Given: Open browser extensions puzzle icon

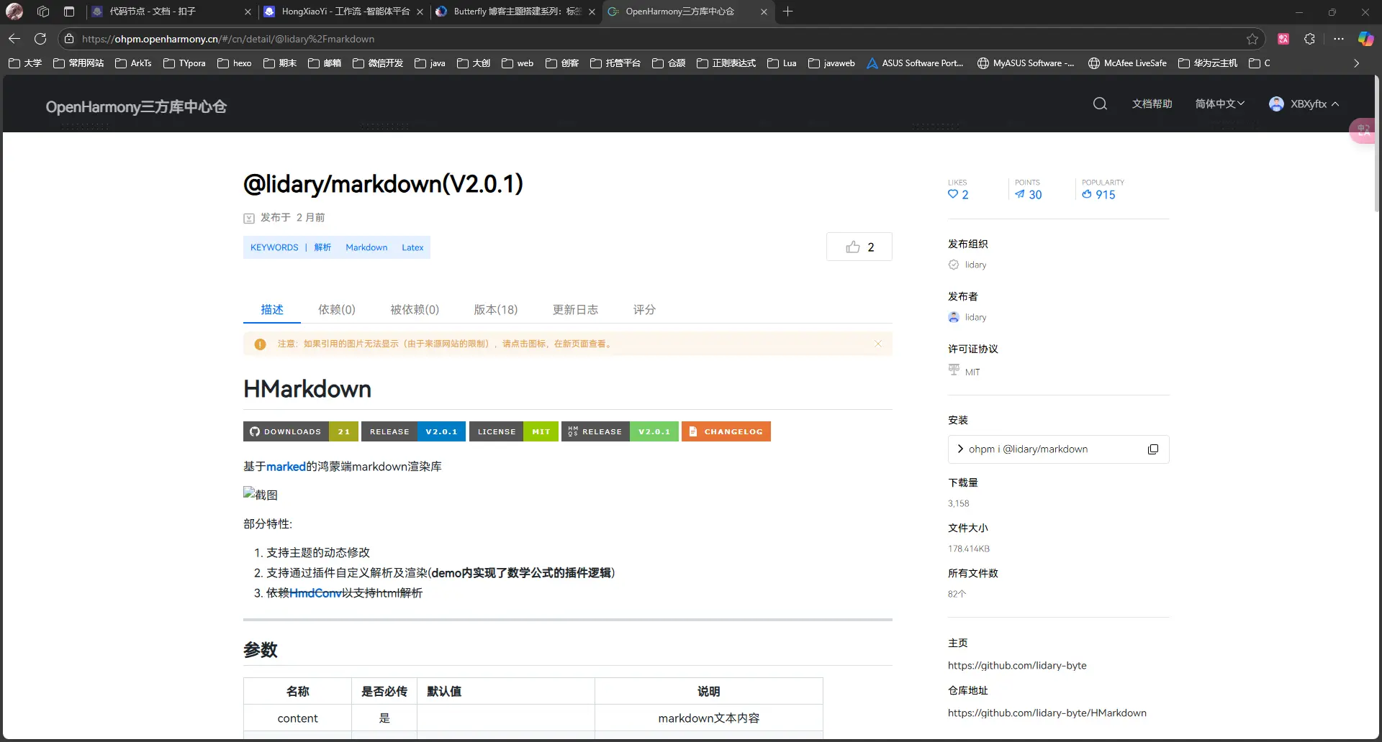Looking at the screenshot, I should pos(1309,39).
